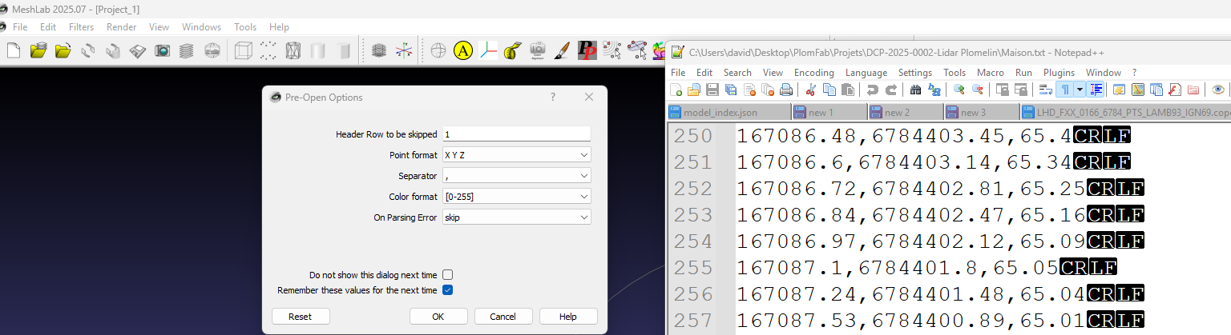Click OK in Pre-Open Options dialog
1231x335 pixels.
438,317
